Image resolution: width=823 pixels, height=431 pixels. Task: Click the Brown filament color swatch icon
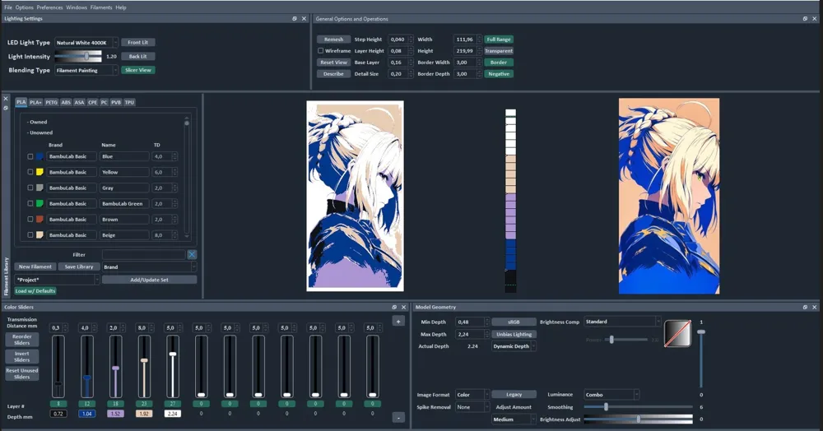[x=40, y=219]
